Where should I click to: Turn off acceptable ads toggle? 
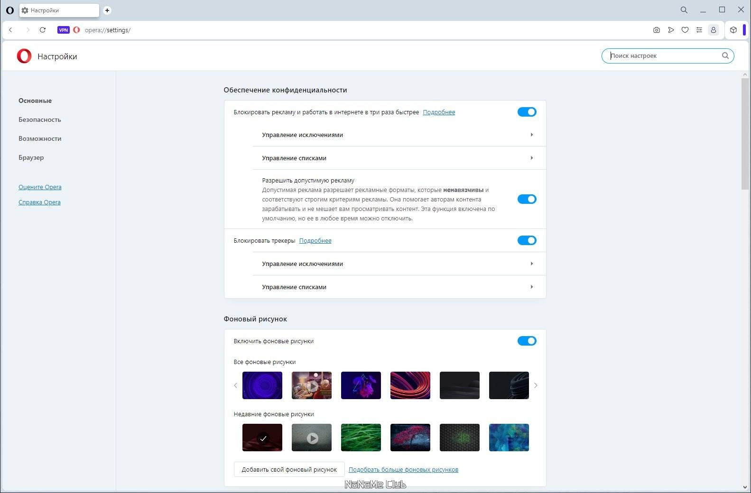(x=527, y=199)
